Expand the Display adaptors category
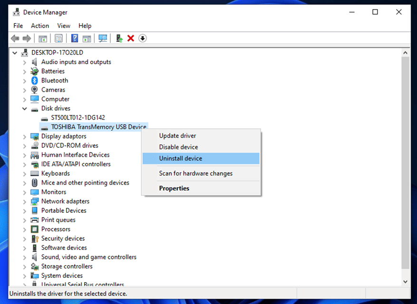417x304 pixels. 25,137
